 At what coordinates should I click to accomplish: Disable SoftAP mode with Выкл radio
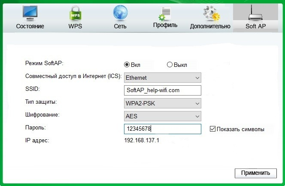point(170,65)
